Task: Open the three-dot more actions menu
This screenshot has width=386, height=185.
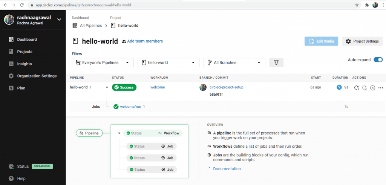Action: tap(380, 88)
